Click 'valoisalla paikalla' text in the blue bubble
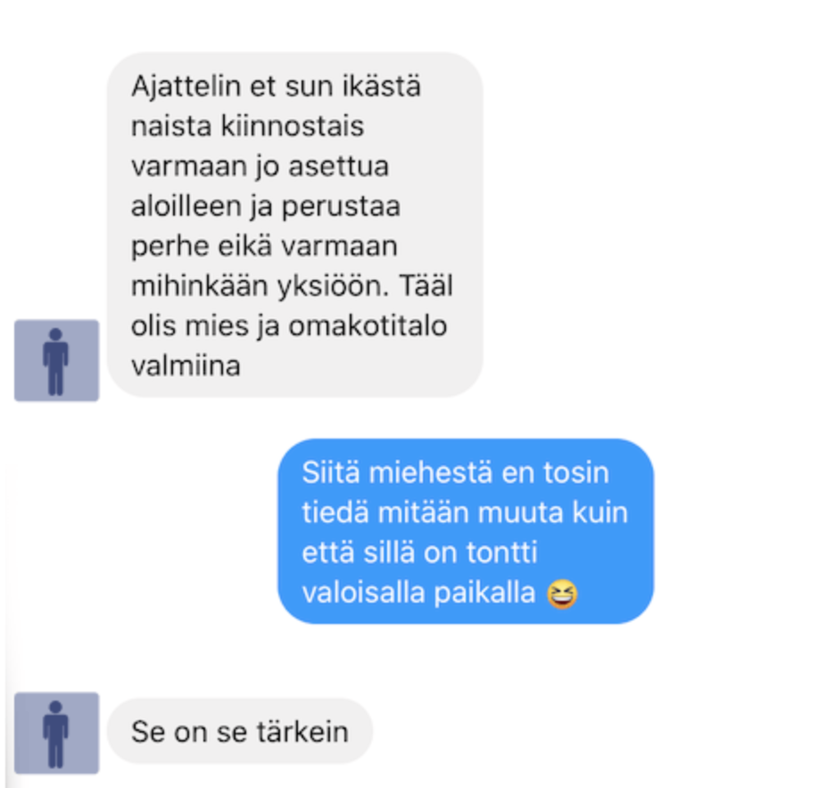The width and height of the screenshot is (819, 788). click(419, 594)
